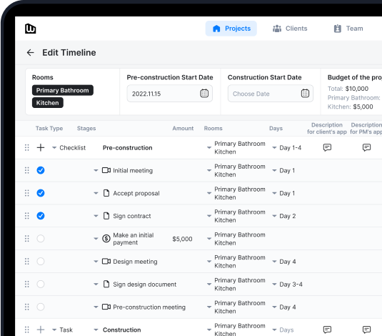
Task: Click the app logo in the header
Action: tap(31, 29)
